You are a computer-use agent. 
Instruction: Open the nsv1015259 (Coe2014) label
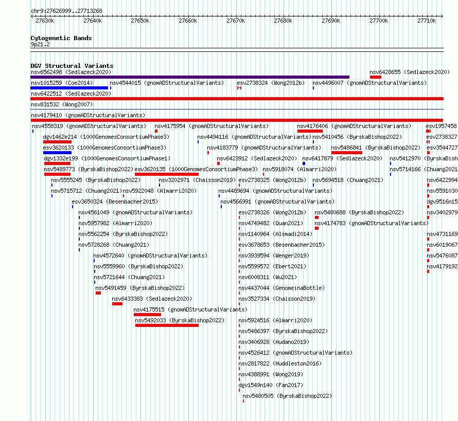(62, 83)
